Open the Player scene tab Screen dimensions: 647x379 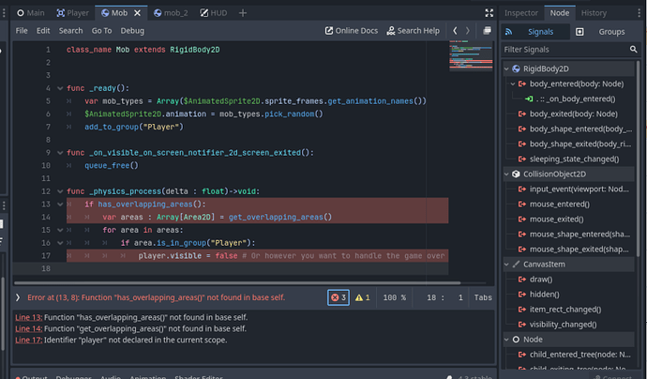pyautogui.click(x=72, y=13)
